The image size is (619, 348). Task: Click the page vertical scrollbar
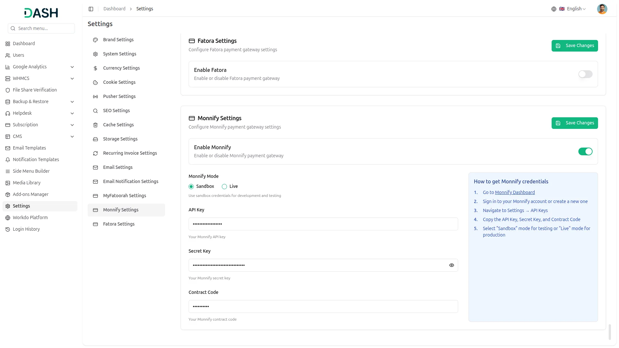[610, 332]
